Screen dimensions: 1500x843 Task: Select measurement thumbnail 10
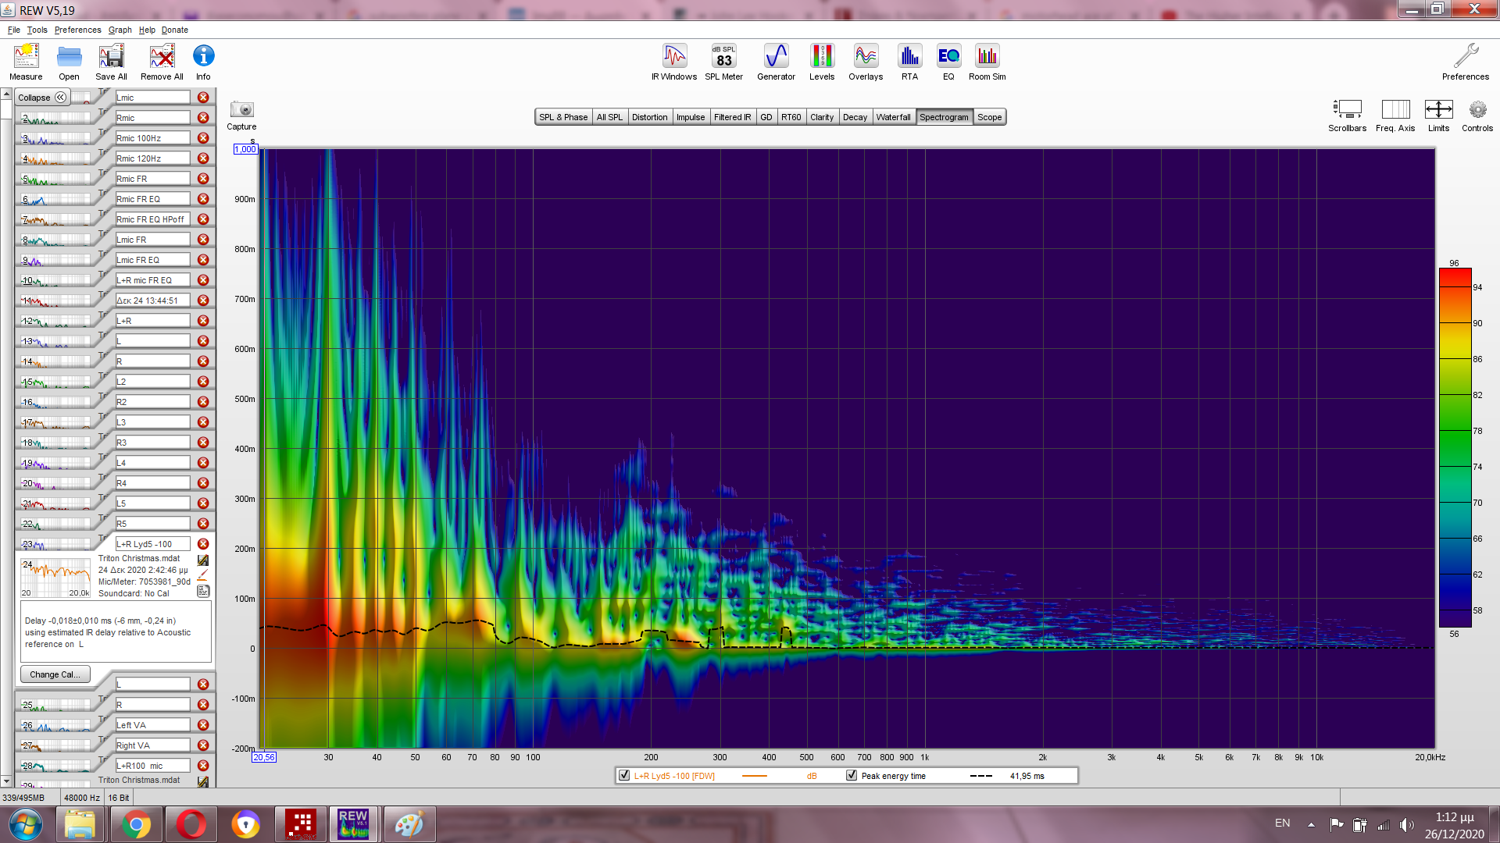click(x=55, y=280)
